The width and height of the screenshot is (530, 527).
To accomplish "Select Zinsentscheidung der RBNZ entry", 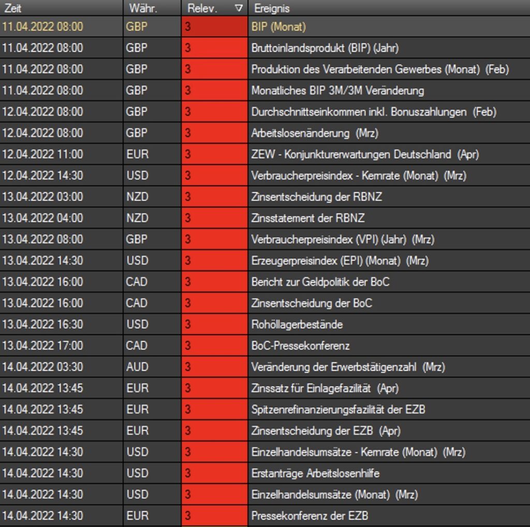I will point(316,197).
